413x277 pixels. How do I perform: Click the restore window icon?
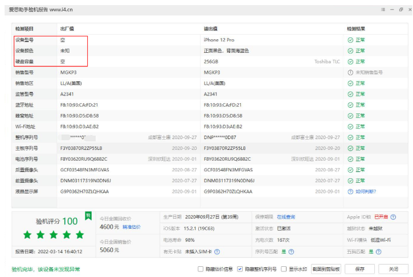point(401,10)
